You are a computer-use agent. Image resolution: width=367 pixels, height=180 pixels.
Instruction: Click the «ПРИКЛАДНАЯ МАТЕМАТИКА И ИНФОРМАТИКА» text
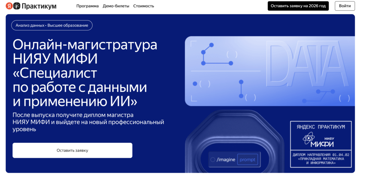pos(321,161)
